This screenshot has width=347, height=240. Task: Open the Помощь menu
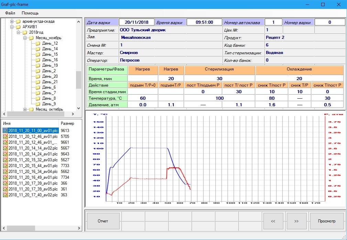coord(30,13)
